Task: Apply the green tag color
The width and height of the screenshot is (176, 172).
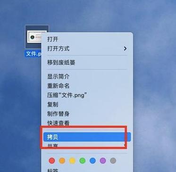Action: (x=83, y=161)
